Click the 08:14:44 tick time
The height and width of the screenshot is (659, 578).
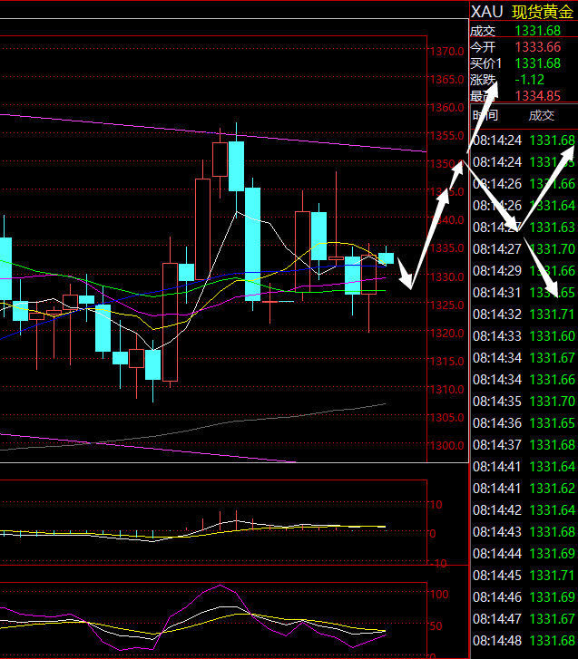tap(497, 554)
